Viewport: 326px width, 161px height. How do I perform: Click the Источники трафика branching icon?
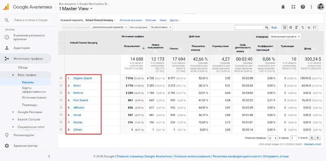pos(7,59)
